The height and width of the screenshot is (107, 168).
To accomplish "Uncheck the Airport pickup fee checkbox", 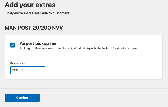I will click(x=12, y=45).
